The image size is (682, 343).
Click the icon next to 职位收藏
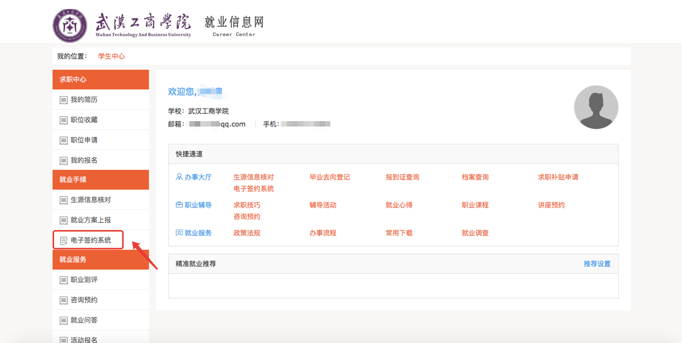[64, 120]
